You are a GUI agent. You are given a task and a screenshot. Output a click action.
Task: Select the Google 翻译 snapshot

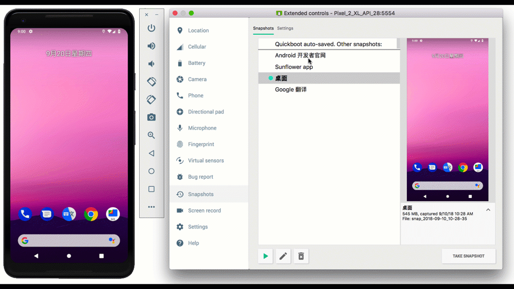click(329, 89)
